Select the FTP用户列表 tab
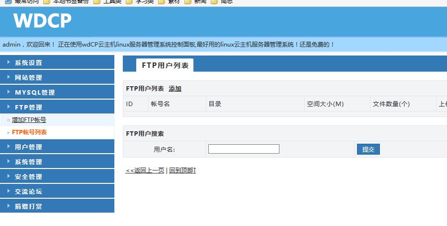The image size is (447, 226). (165, 65)
